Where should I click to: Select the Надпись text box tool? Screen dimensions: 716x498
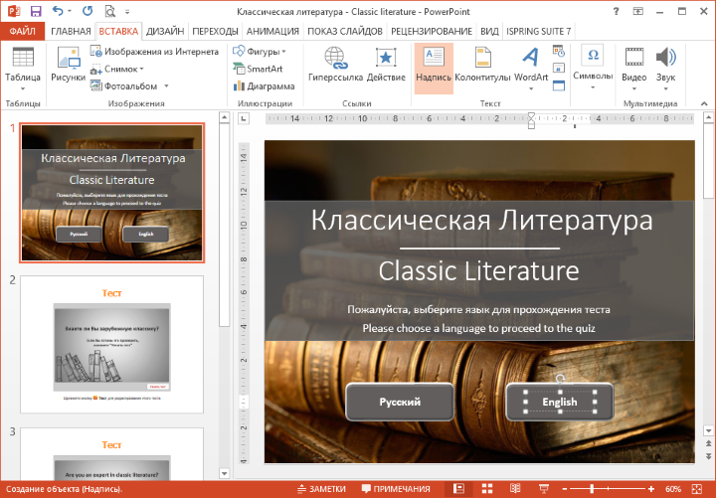point(434,68)
